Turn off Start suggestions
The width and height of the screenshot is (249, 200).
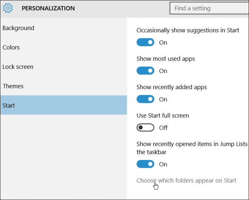[145, 42]
